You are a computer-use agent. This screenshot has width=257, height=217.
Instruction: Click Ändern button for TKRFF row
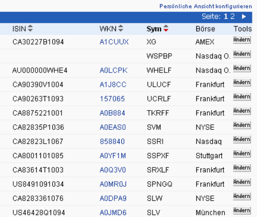[242, 111]
